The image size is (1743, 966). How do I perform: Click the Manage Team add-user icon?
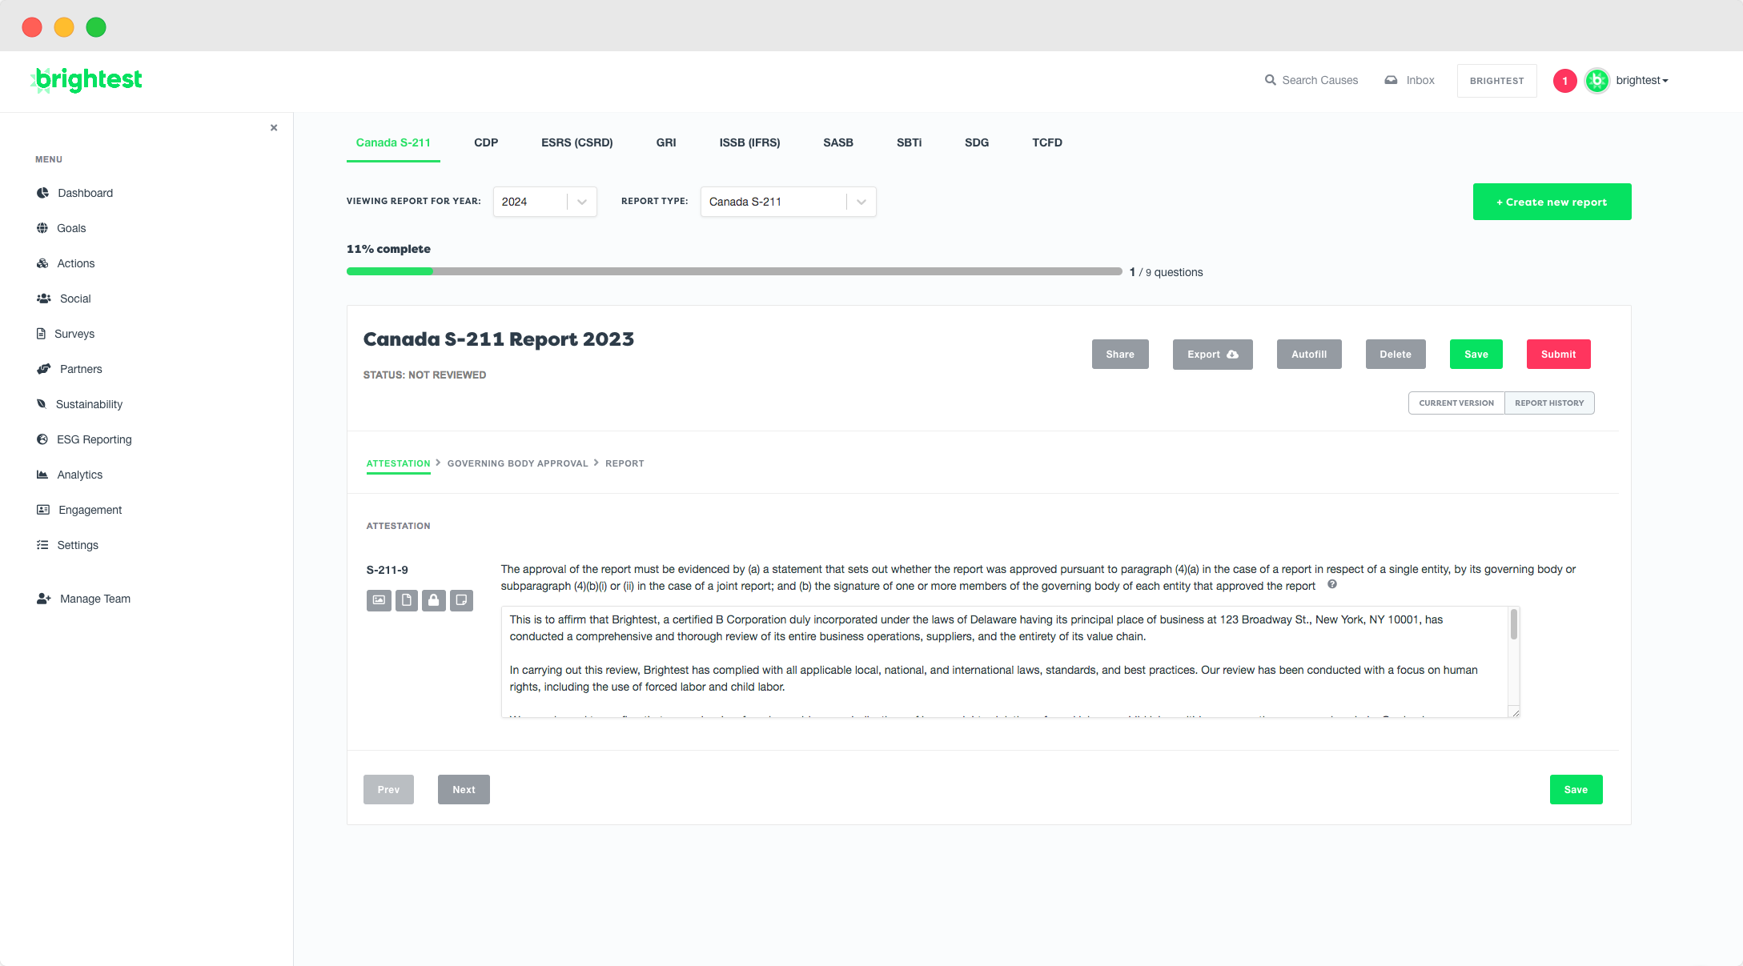coord(44,599)
